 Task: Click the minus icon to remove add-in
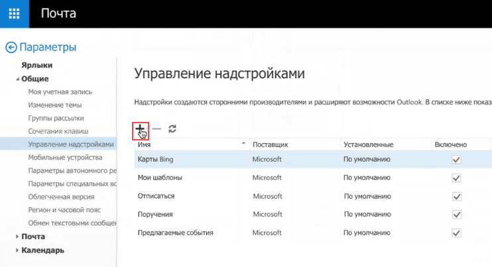click(156, 129)
